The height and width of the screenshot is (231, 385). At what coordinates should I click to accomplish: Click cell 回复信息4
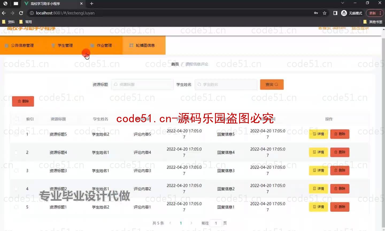(226, 152)
